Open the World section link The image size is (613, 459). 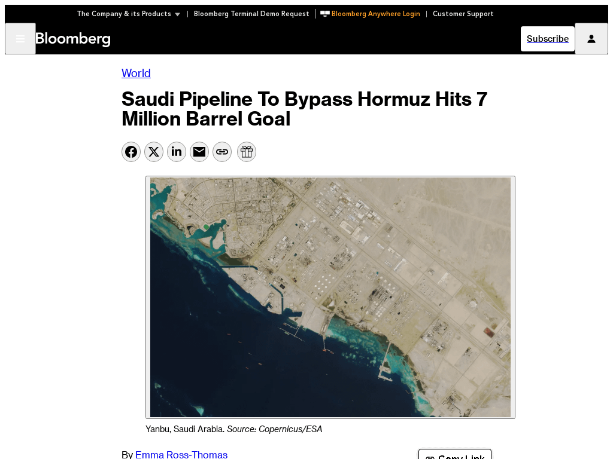pos(136,73)
